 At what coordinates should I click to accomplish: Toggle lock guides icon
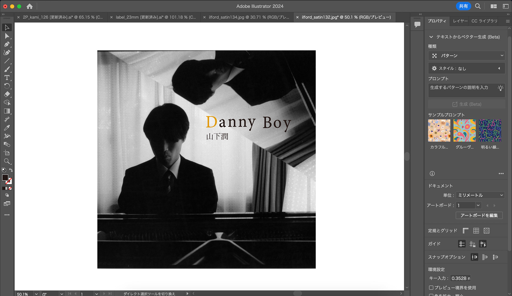tap(472, 244)
